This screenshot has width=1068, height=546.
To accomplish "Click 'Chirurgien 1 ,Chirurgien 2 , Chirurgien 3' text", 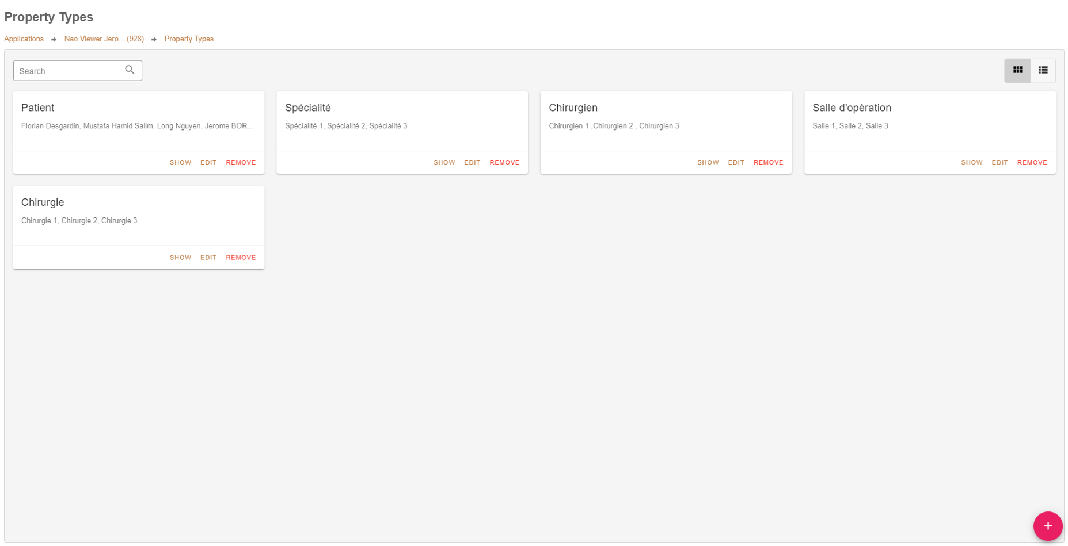I will [614, 126].
